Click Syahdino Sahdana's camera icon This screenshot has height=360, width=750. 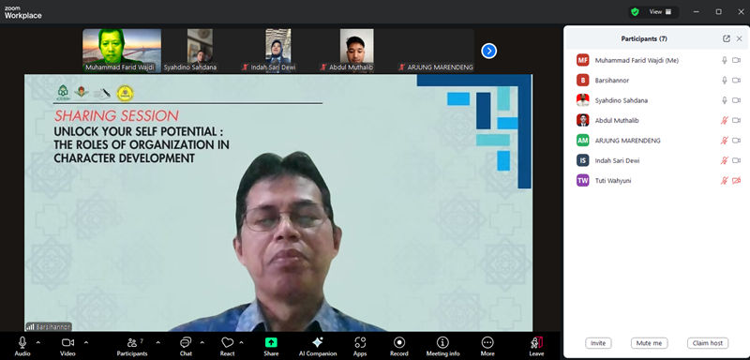[737, 100]
